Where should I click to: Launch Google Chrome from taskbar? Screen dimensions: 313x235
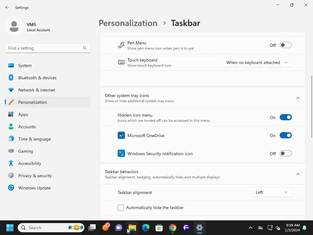[x=173, y=228]
